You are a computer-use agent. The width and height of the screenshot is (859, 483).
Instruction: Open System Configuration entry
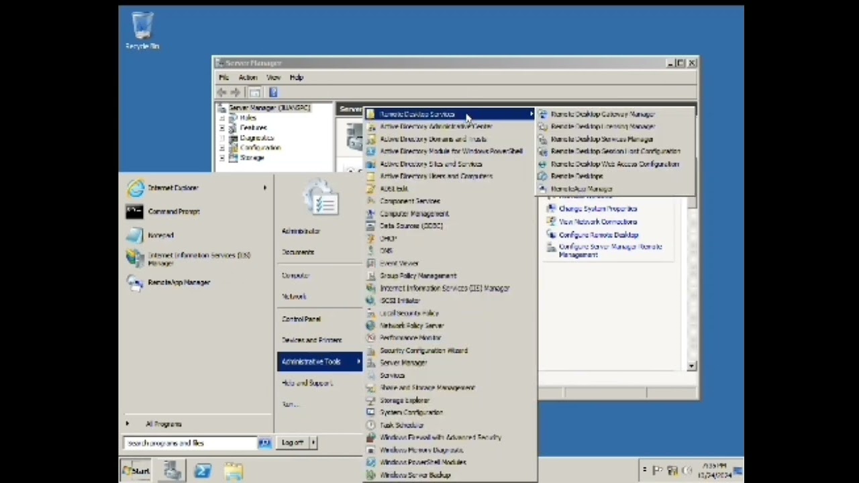point(450,413)
